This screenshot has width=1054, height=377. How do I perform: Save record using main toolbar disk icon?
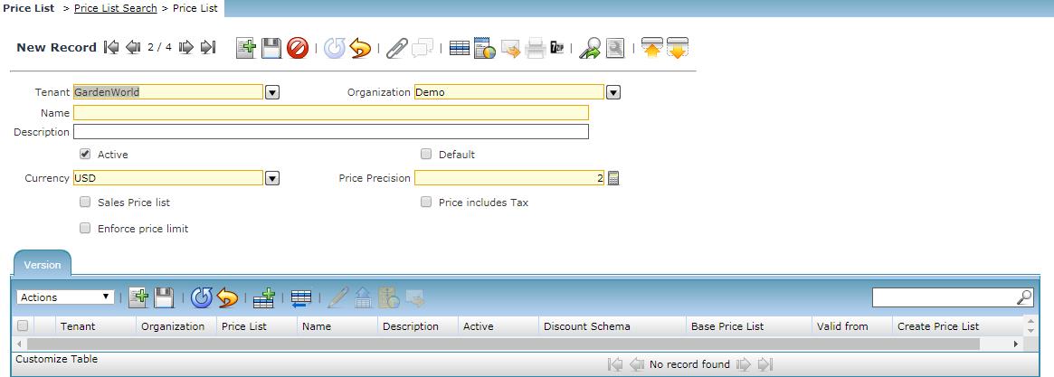pyautogui.click(x=271, y=48)
